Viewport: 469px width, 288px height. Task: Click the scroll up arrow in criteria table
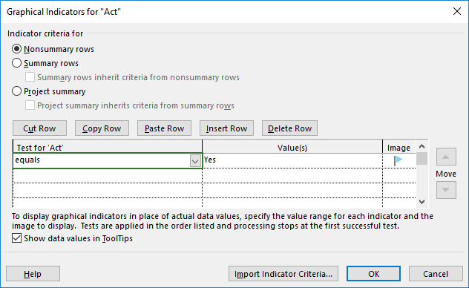pos(422,146)
